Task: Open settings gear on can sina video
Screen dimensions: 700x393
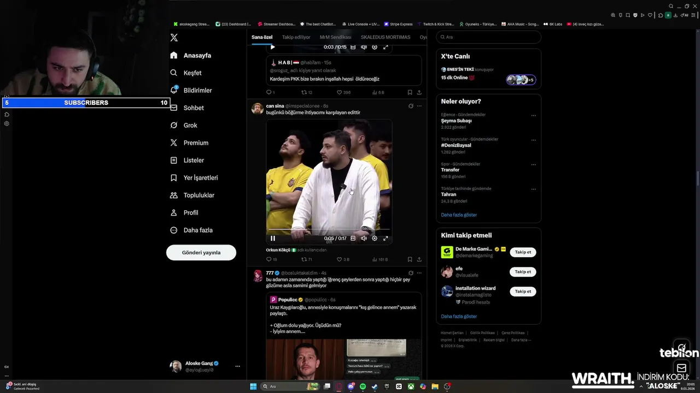Action: [x=375, y=238]
